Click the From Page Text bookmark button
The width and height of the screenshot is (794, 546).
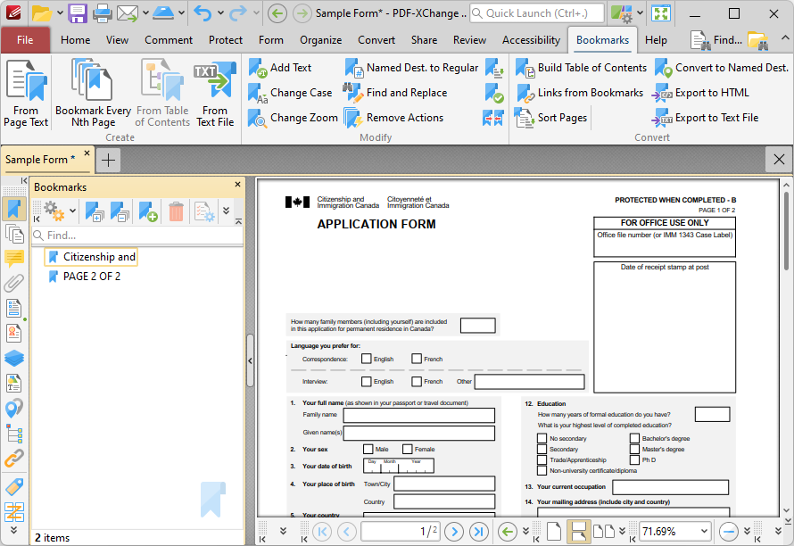[x=26, y=93]
